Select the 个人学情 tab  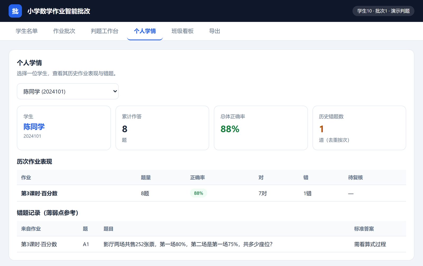145,31
